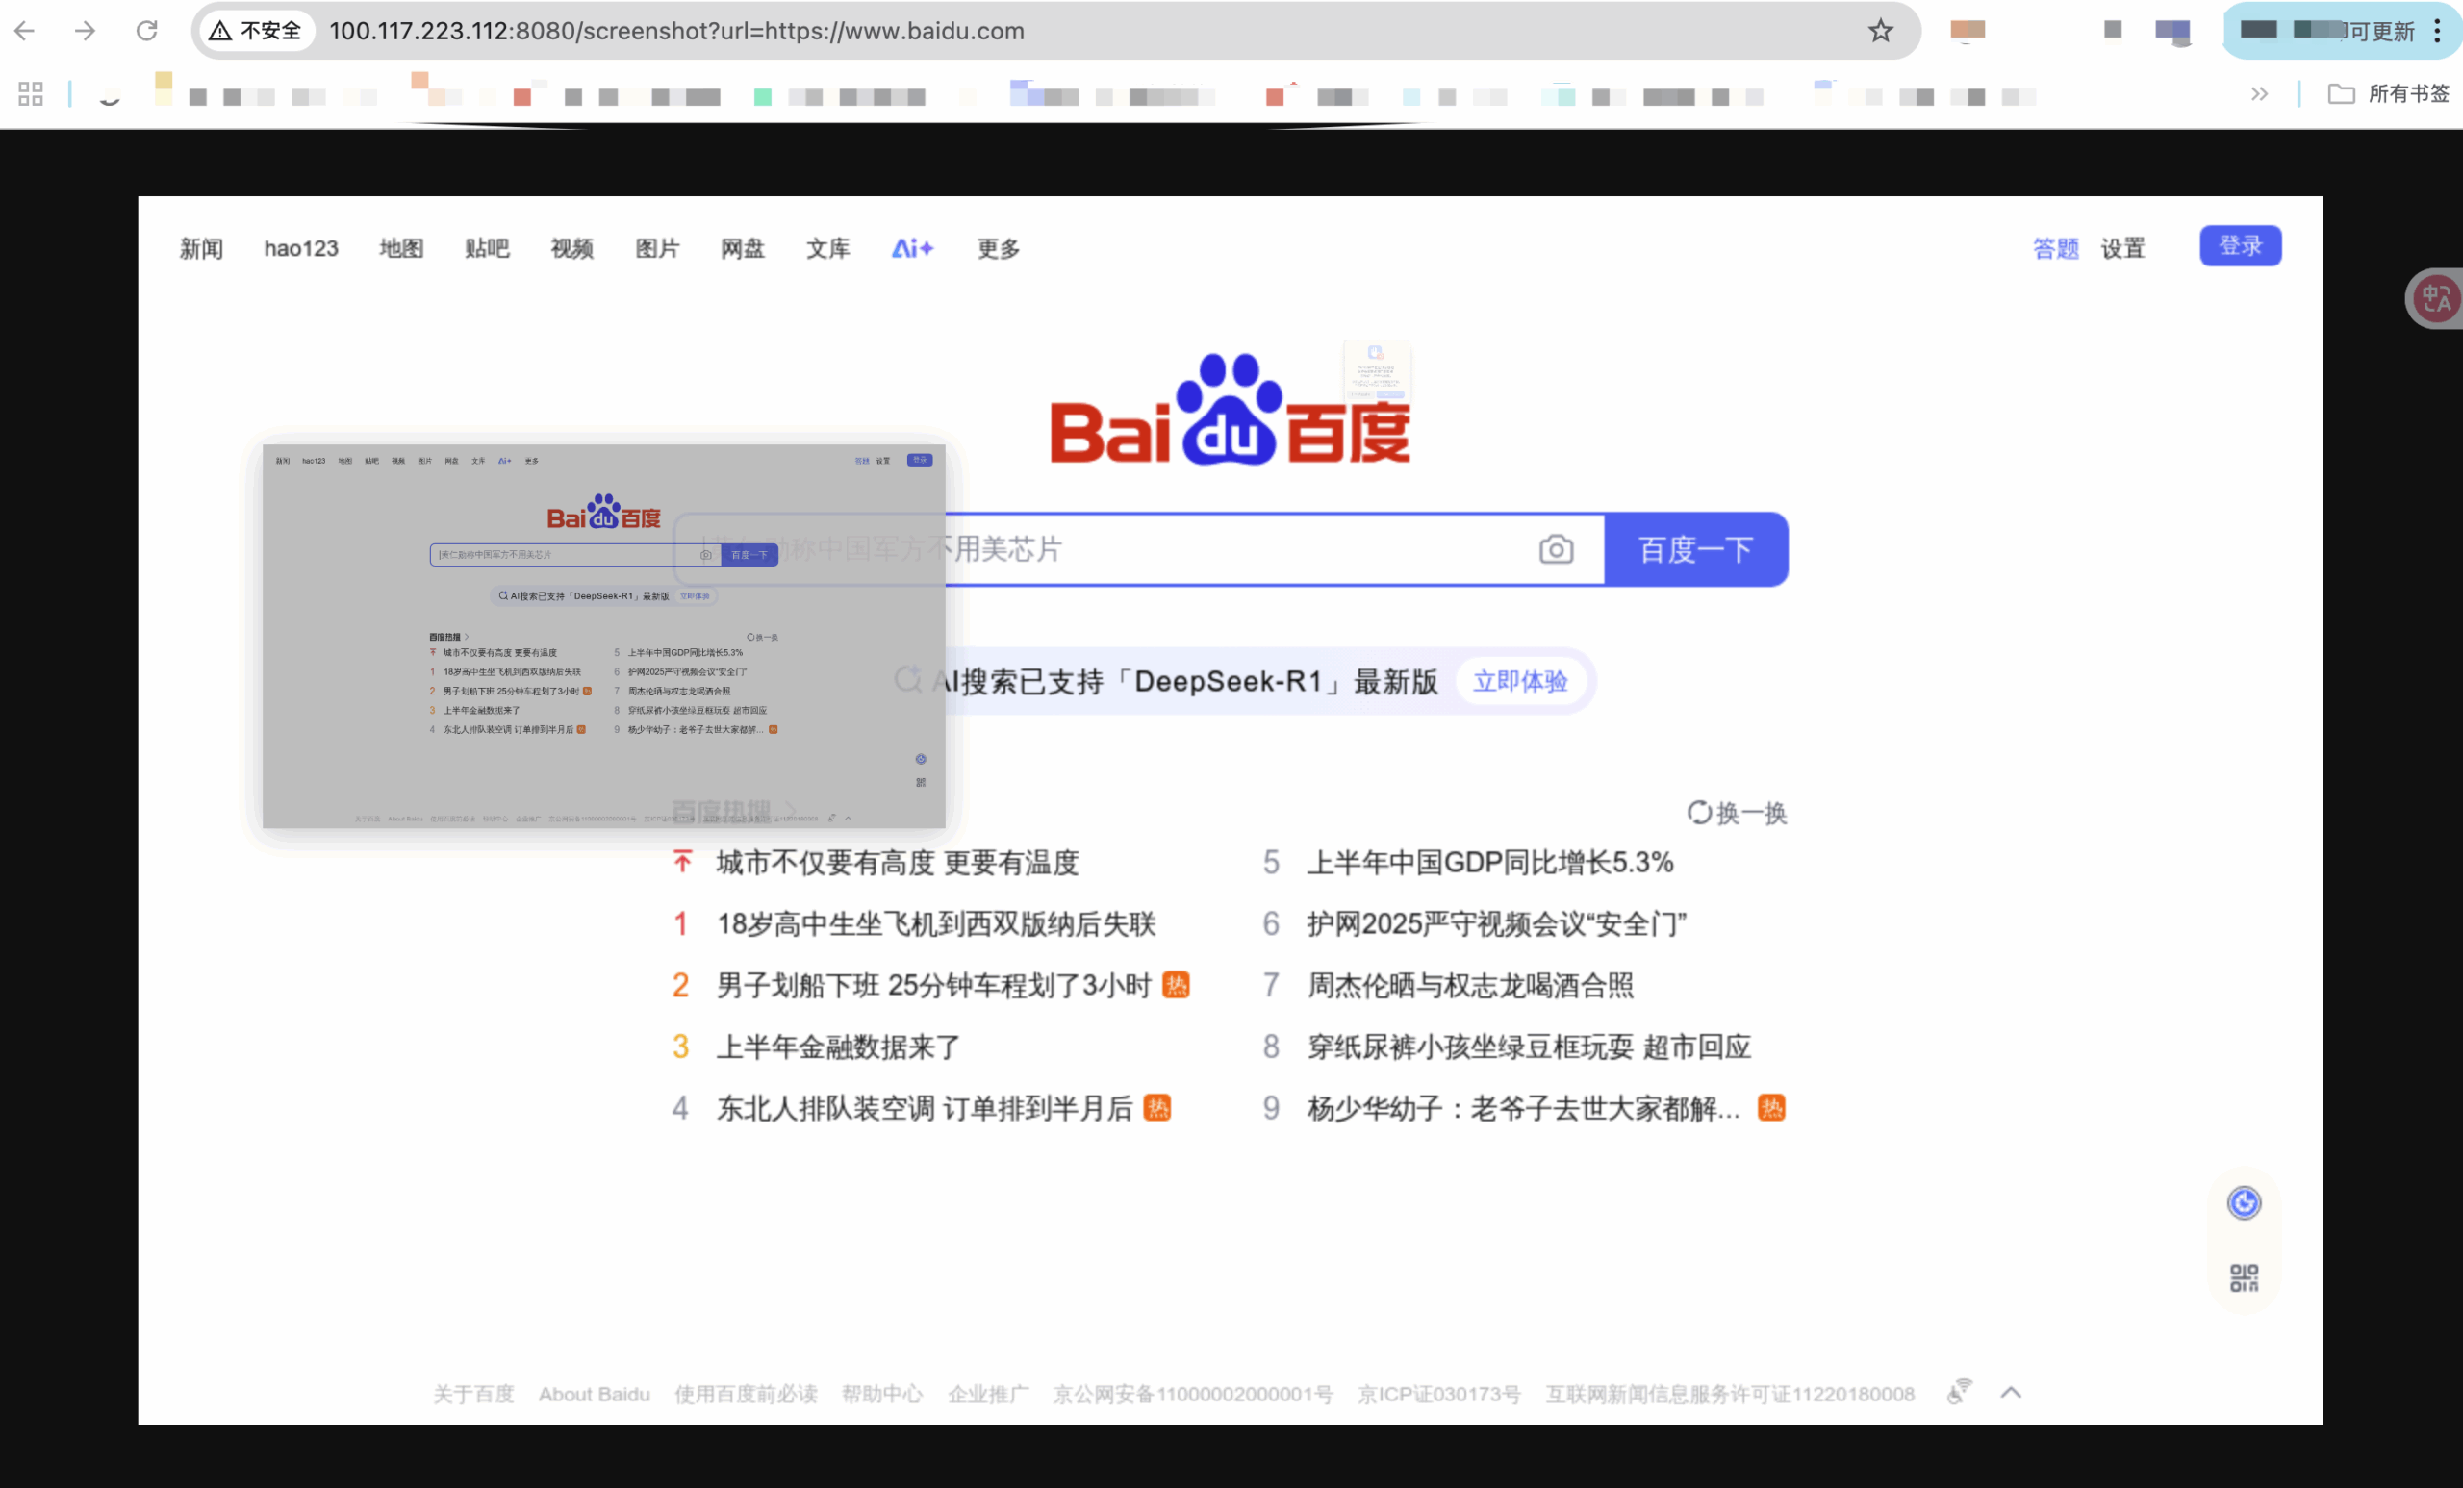Click the translate floating icon
The height and width of the screenshot is (1488, 2463).
2436,298
